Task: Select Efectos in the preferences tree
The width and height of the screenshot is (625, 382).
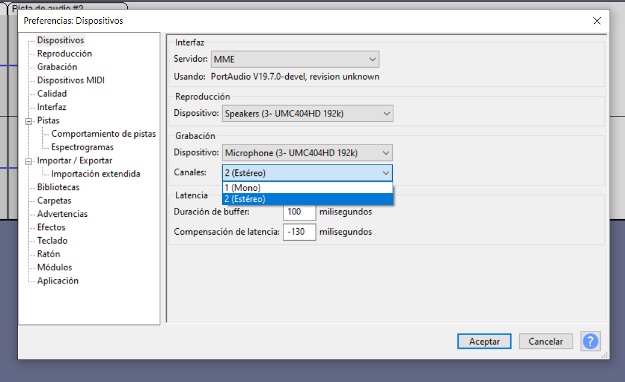Action: (x=51, y=228)
